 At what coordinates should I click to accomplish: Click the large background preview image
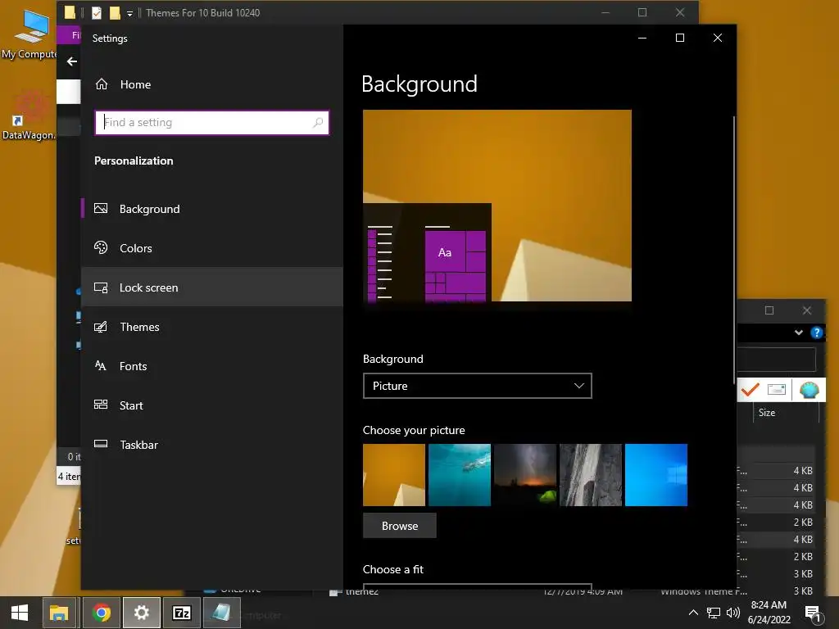click(497, 206)
